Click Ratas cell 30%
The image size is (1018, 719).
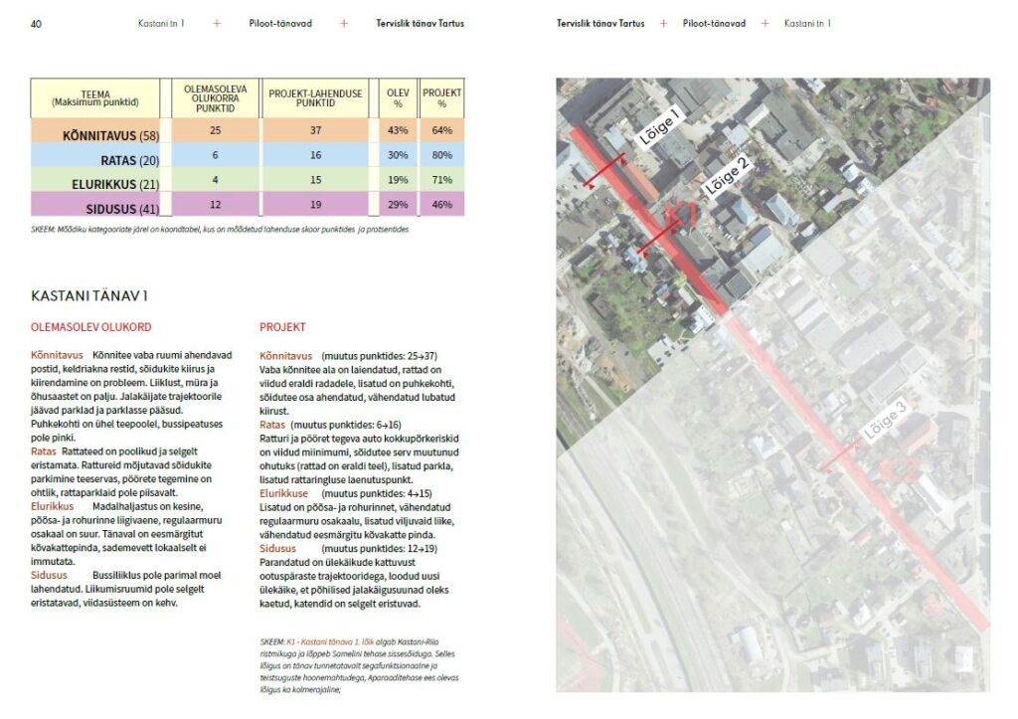click(398, 155)
